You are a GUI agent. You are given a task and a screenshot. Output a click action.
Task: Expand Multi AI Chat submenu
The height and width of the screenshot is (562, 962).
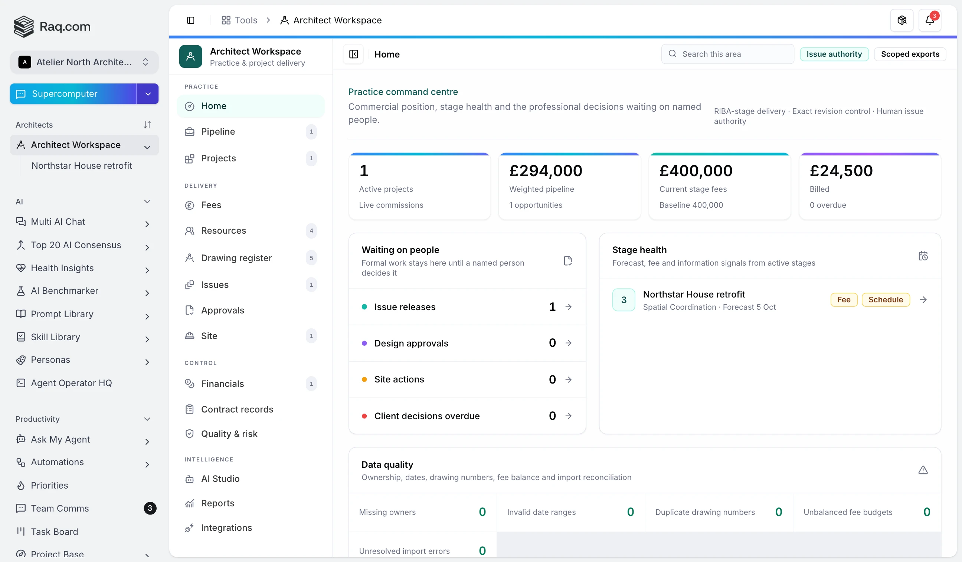coord(147,224)
